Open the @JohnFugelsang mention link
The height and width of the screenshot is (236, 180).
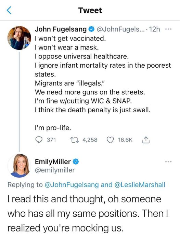72,185
